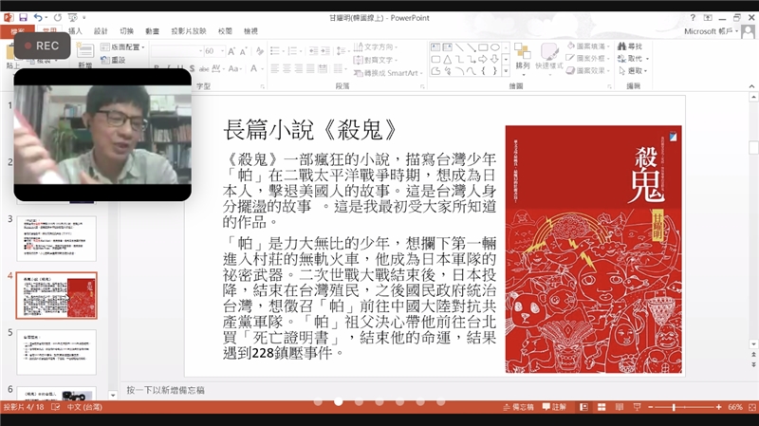
Task: Decrease font size with A˅ icon
Action: coord(243,51)
